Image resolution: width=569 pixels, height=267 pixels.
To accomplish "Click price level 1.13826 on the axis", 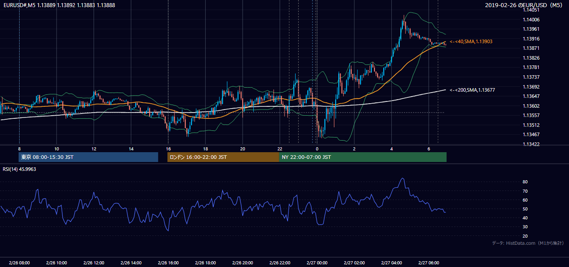I will 531,58.
